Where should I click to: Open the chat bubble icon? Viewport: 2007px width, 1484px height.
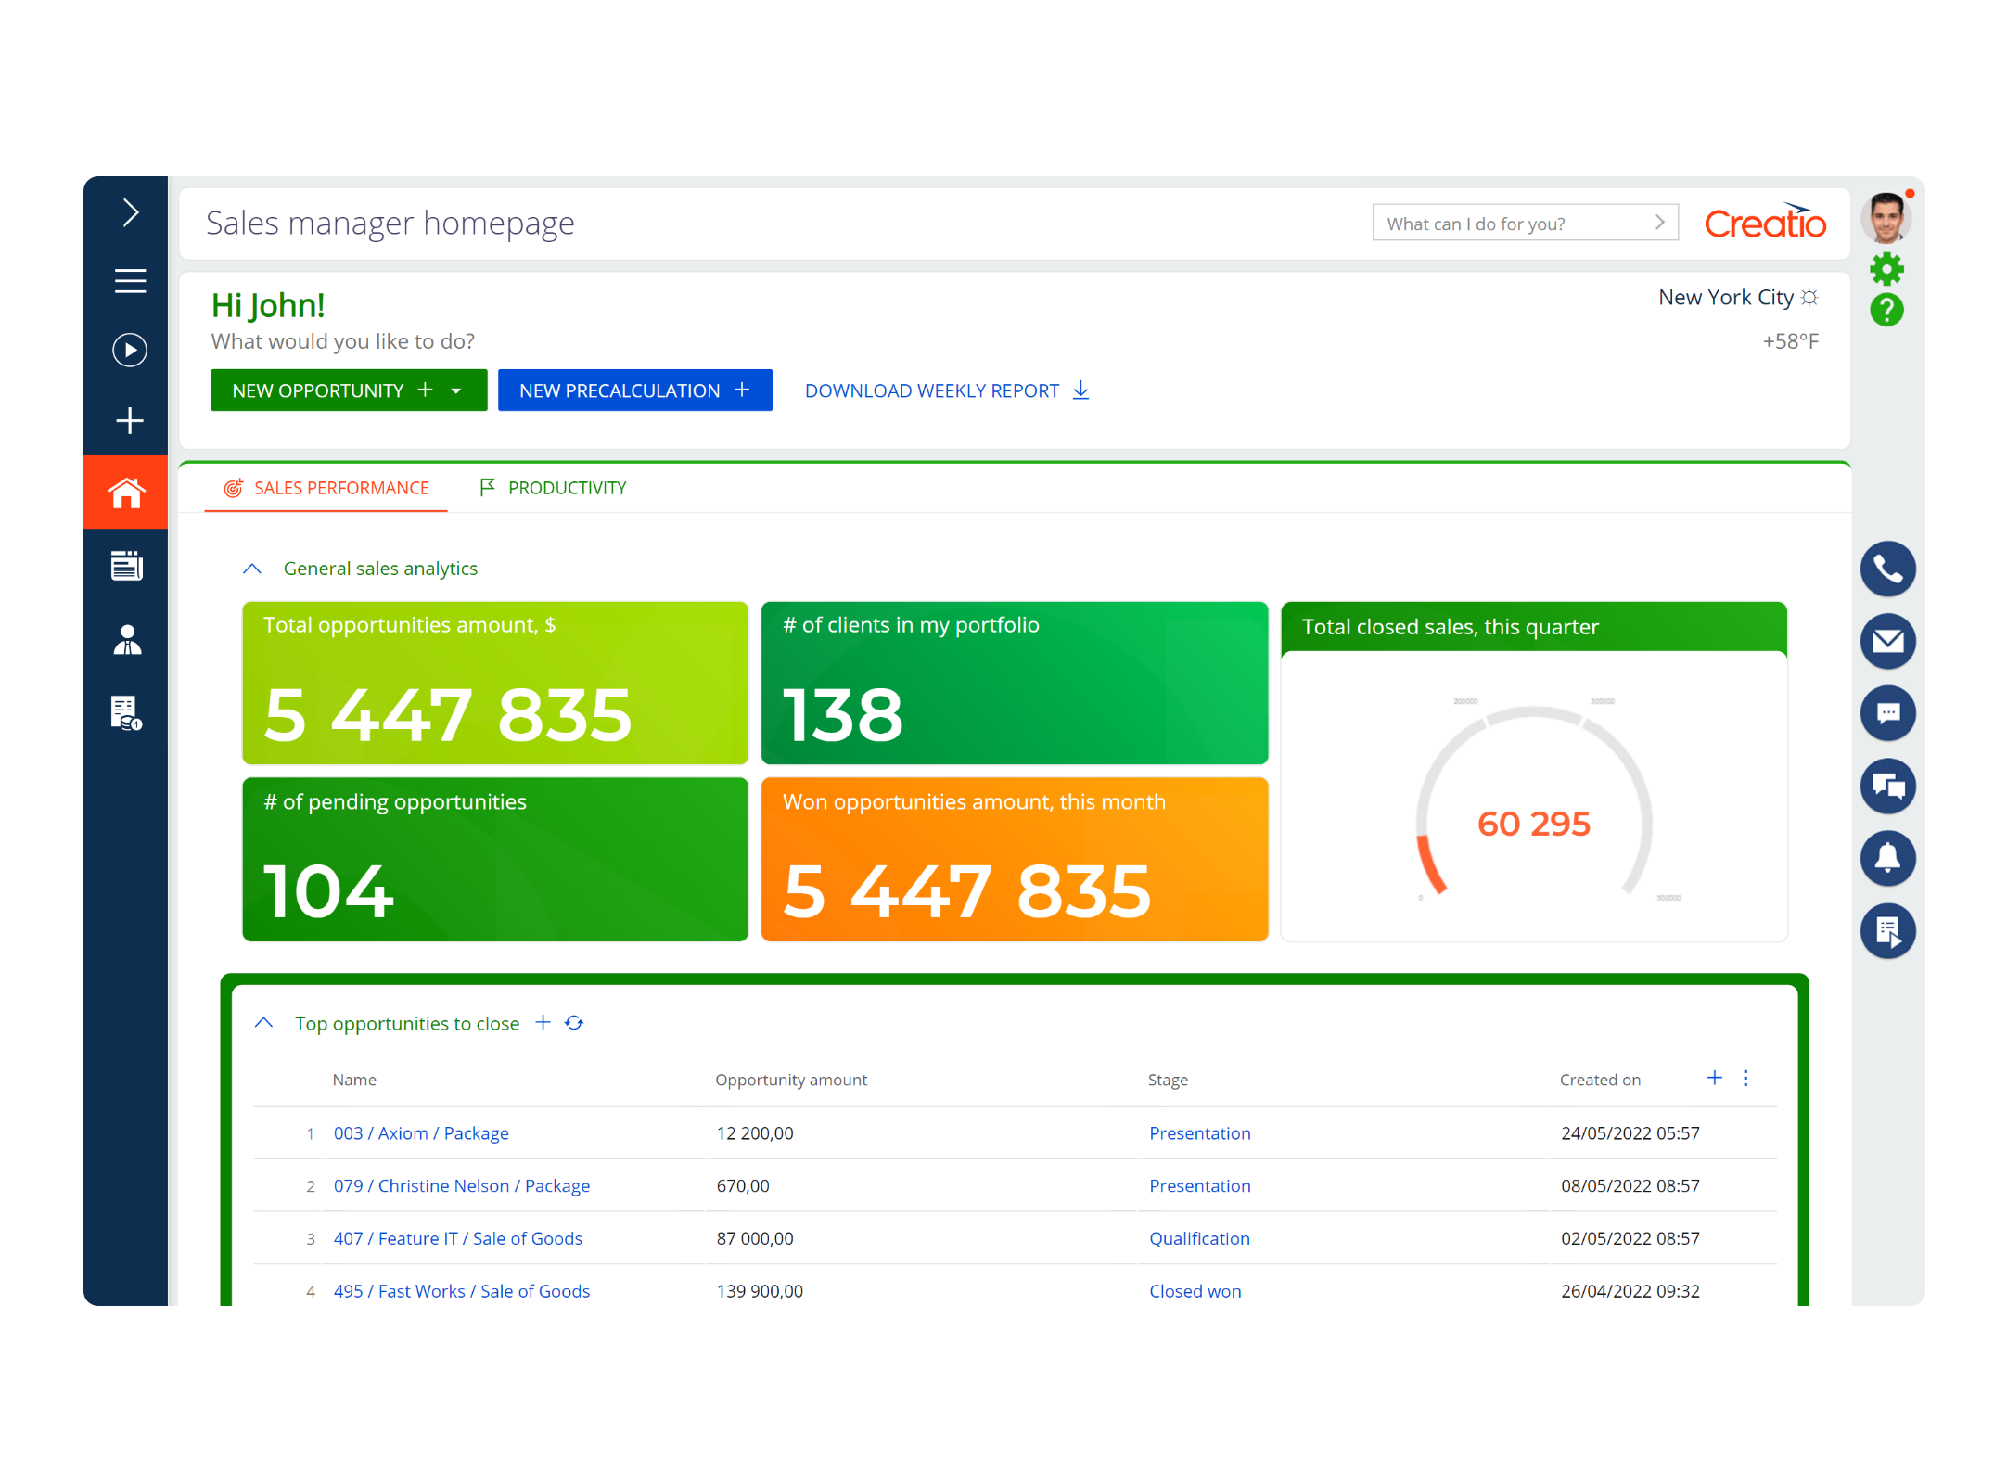(1888, 713)
